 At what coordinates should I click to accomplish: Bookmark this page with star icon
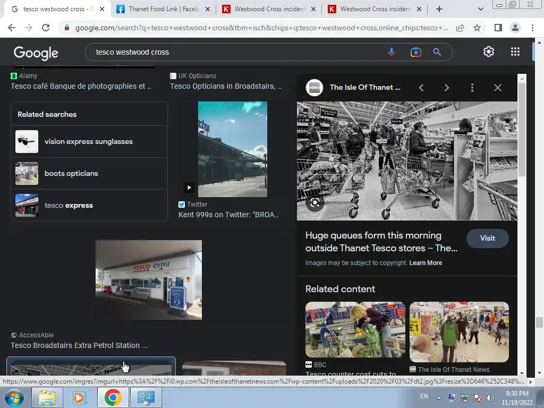point(477,28)
